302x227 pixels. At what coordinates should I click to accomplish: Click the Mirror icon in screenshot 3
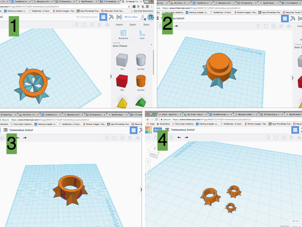point(137,138)
